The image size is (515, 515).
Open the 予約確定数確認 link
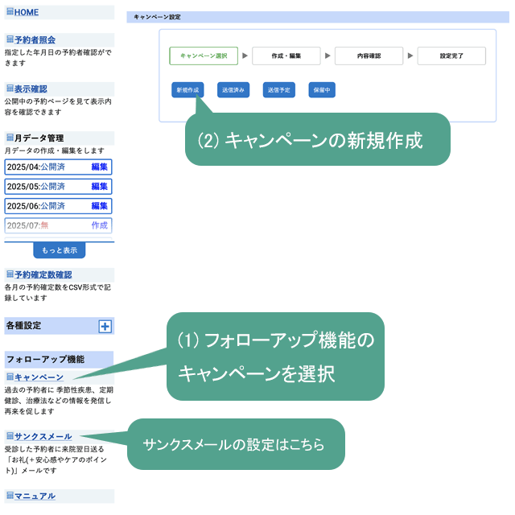coord(43,274)
